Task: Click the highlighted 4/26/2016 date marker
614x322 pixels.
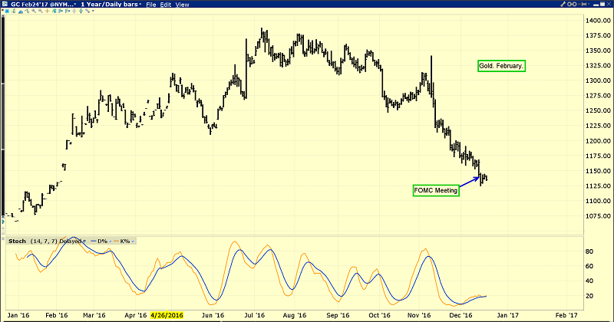Action: pos(166,315)
